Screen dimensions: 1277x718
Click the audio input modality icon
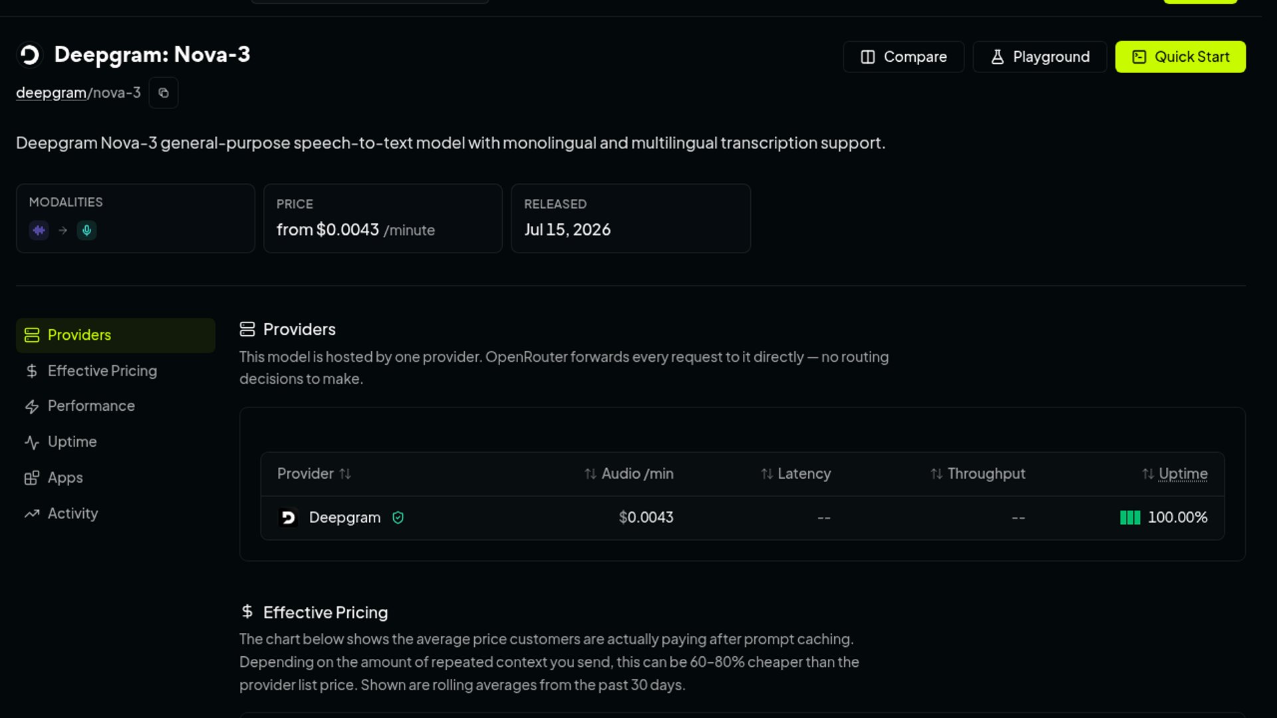coord(39,231)
